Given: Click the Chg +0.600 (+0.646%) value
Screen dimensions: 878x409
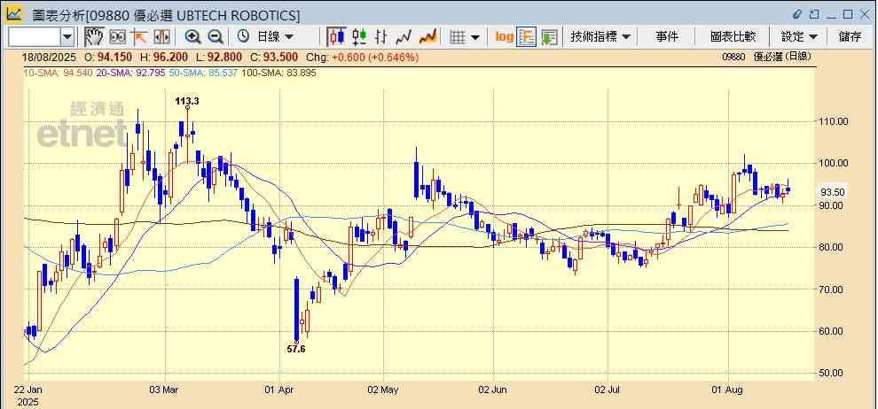Looking at the screenshot, I should (363, 57).
